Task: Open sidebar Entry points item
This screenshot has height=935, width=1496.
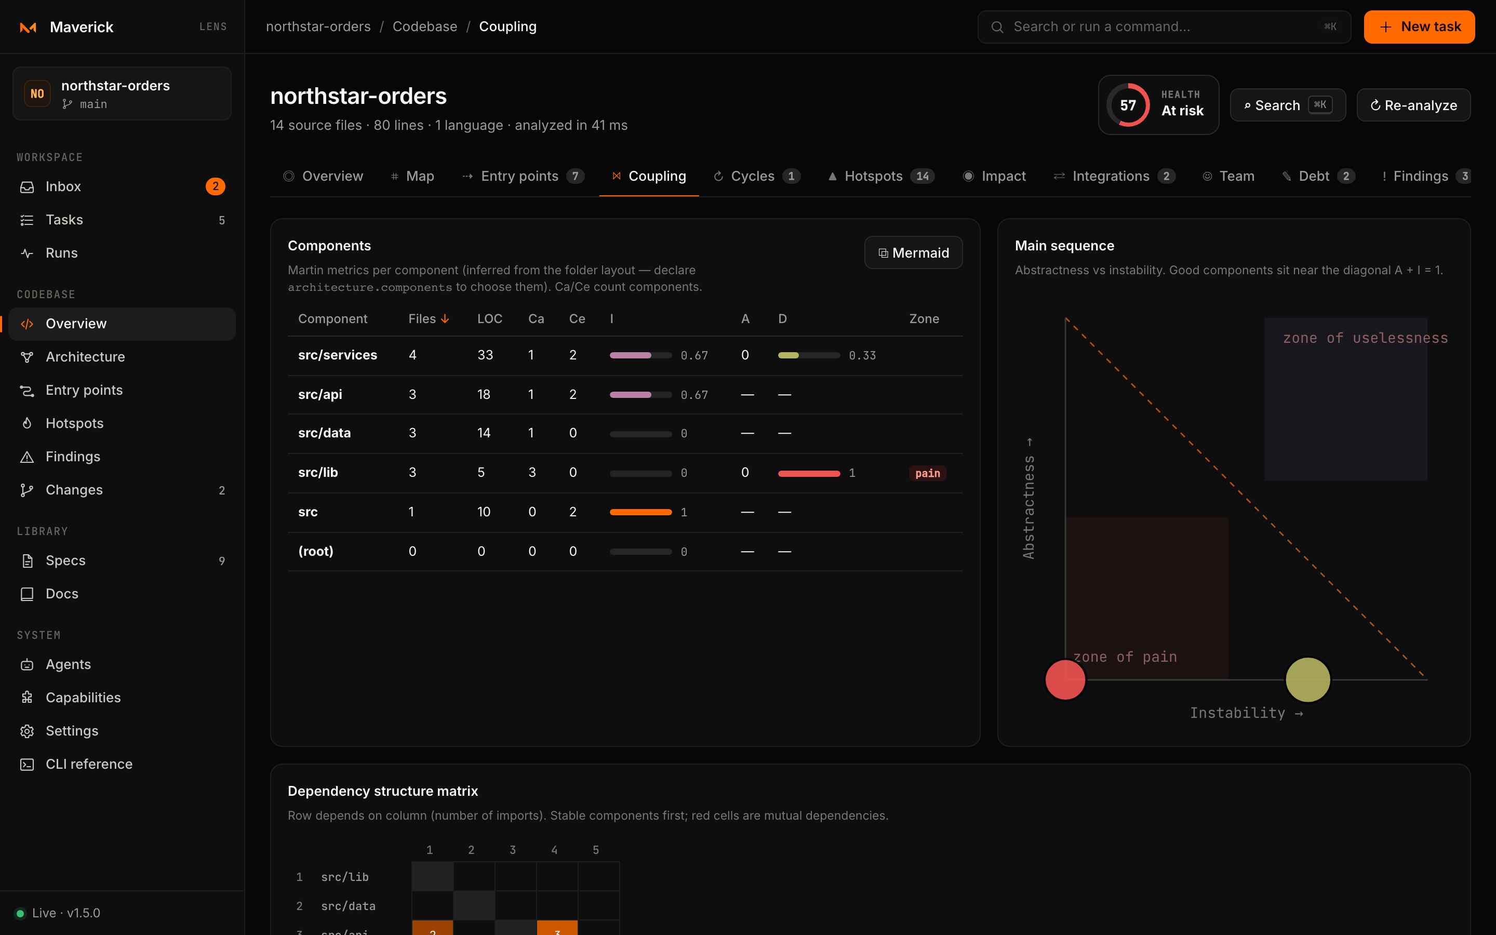Action: coord(122,390)
